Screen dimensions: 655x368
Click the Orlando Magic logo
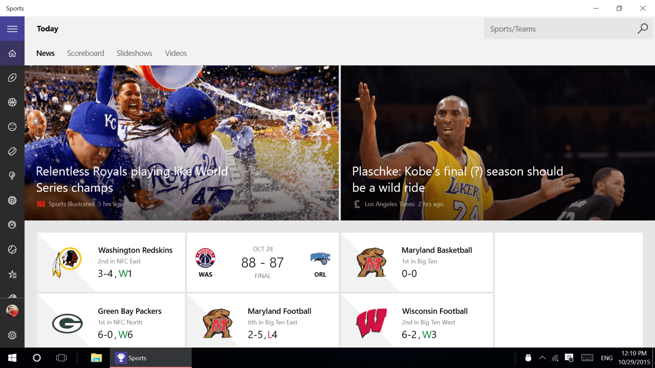pyautogui.click(x=320, y=259)
